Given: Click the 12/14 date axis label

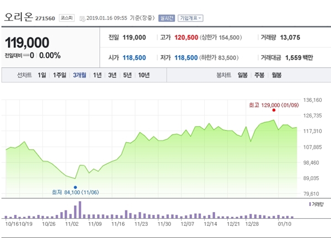Looking at the screenshot, I should 210,224.
